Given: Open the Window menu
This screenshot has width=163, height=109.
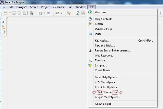Looking at the screenshot, I should pyautogui.click(x=80, y=7).
